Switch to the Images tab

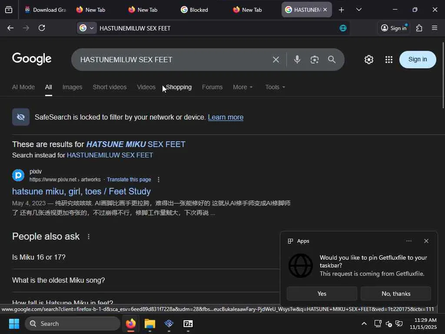73,87
